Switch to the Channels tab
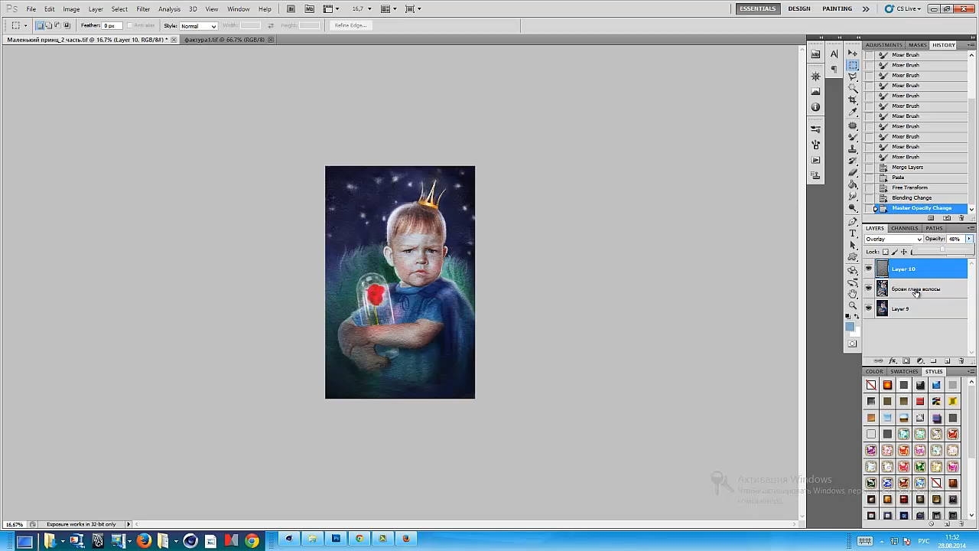The image size is (979, 551). point(904,228)
